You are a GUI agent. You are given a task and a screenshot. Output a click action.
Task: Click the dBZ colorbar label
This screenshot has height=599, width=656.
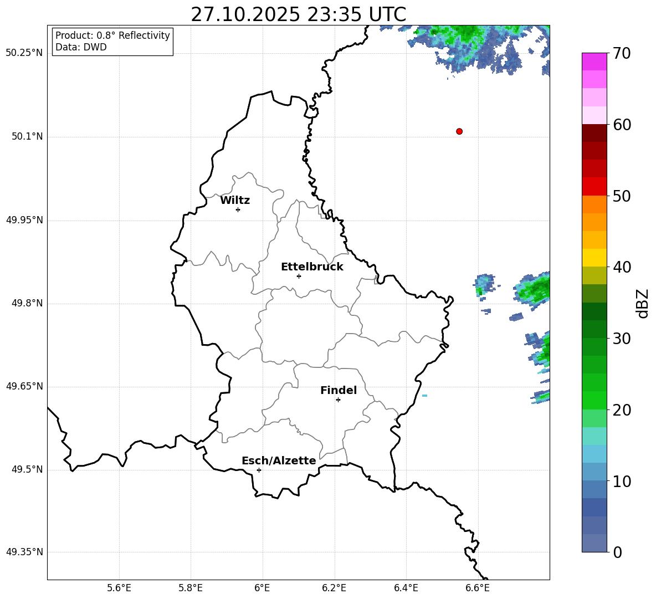pos(642,303)
